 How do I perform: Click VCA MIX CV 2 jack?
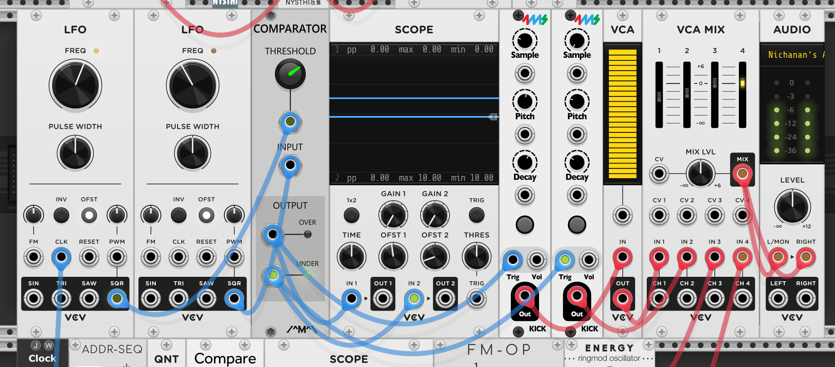[687, 215]
